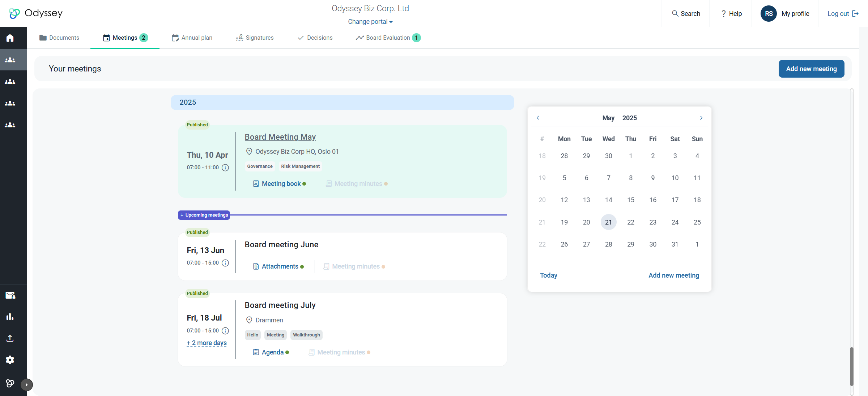This screenshot has width=868, height=396.
Task: Open the bar chart statistics icon
Action: pos(10,317)
